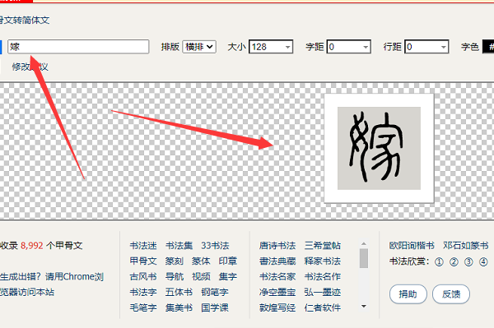Screen dimensions: 494x328
Task: Open the 敦煌写经 link
Action: click(277, 307)
